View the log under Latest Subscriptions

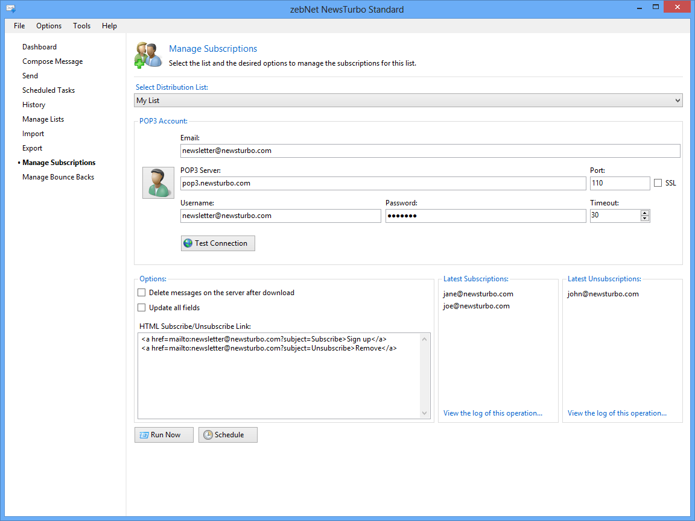pyautogui.click(x=493, y=413)
